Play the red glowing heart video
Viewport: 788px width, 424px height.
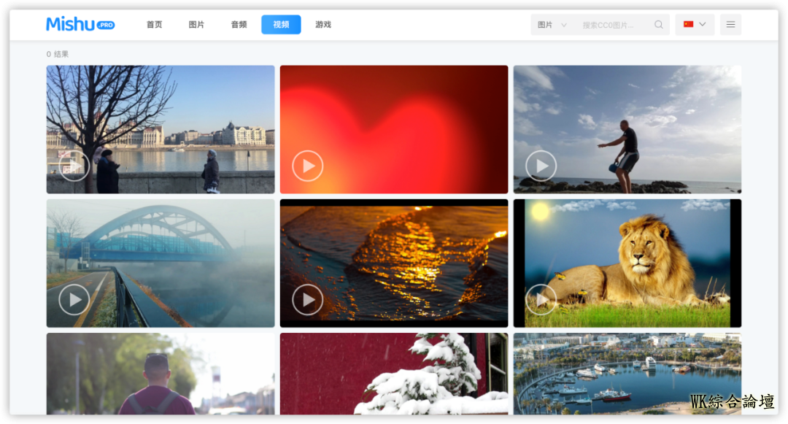[x=308, y=165]
